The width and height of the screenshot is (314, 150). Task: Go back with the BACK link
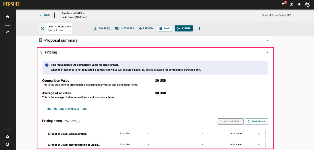point(45,15)
